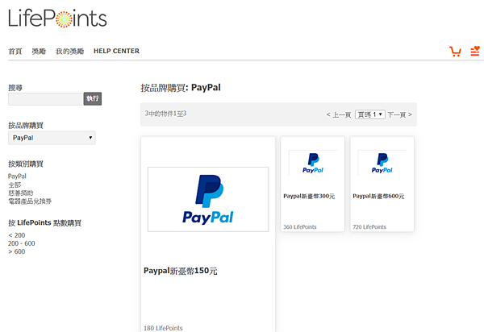The width and height of the screenshot is (484, 332).
Task: Open HELP CENTER menu item
Action: click(116, 51)
